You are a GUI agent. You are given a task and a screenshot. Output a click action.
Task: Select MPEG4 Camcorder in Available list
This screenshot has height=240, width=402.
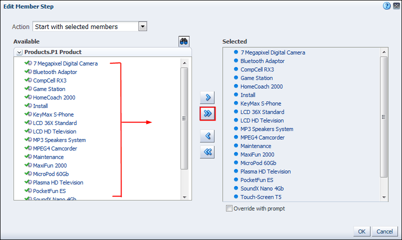click(55, 148)
